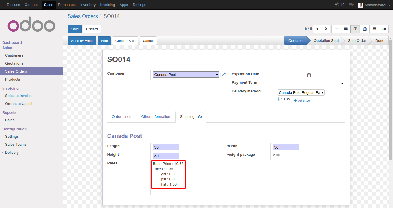The width and height of the screenshot is (393, 208).
Task: Click vertical scrollbar of form
Action: (391, 100)
